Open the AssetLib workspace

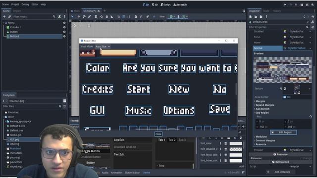180,4
